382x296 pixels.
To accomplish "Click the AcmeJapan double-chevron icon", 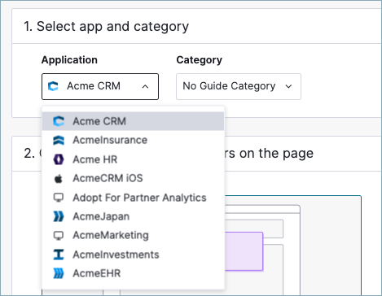I will tap(59, 216).
